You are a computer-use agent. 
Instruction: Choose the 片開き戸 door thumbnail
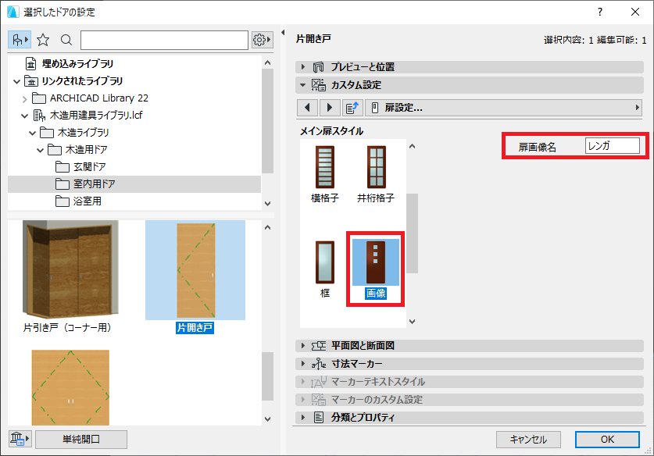click(195, 270)
